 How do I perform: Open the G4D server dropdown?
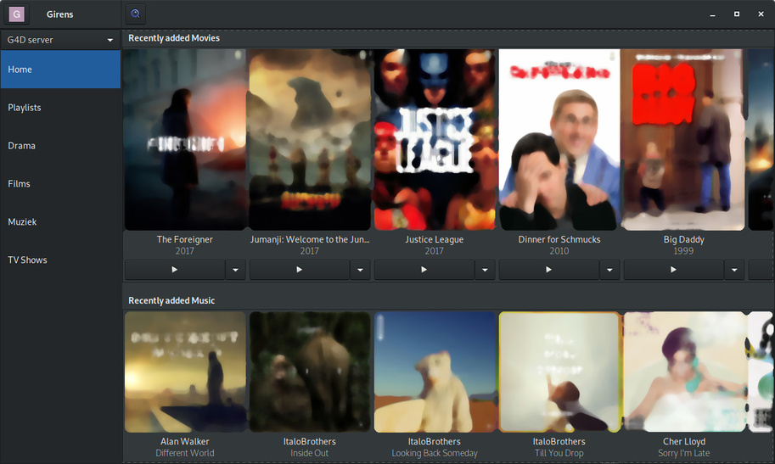(x=60, y=40)
